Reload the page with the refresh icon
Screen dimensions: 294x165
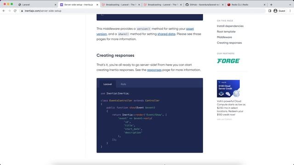pyautogui.click(x=15, y=11)
